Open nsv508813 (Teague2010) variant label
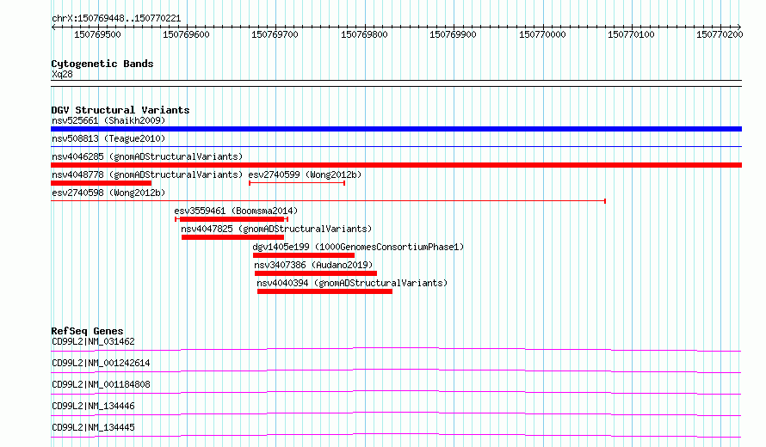The width and height of the screenshot is (766, 447). (x=108, y=138)
